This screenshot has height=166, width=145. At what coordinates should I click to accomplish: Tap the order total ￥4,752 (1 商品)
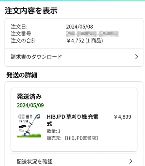(x=85, y=41)
